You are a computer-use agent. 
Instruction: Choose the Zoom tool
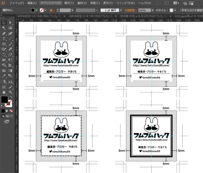10,92
